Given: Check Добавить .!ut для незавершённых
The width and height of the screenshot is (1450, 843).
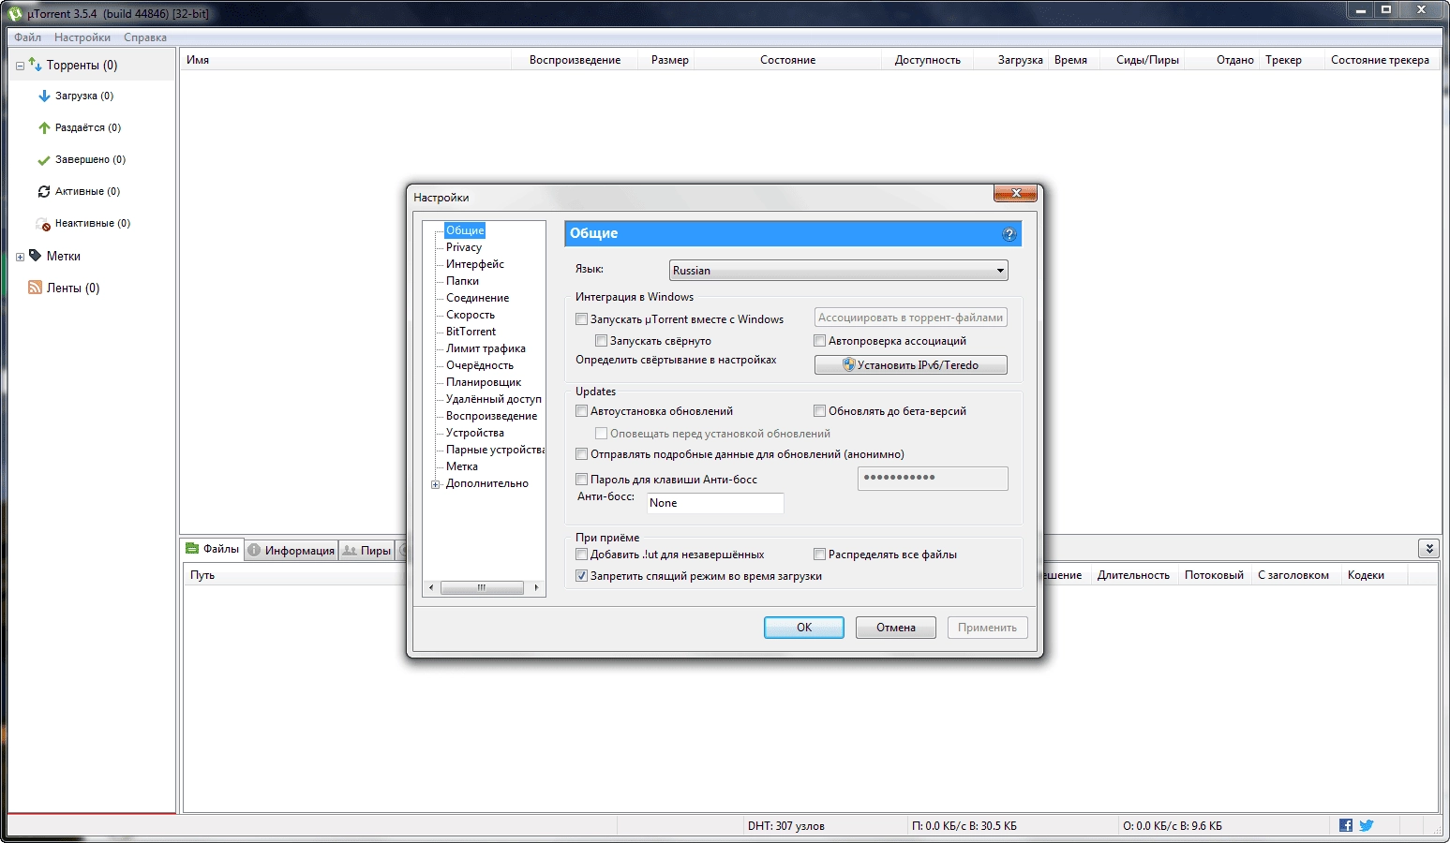Looking at the screenshot, I should tap(581, 555).
